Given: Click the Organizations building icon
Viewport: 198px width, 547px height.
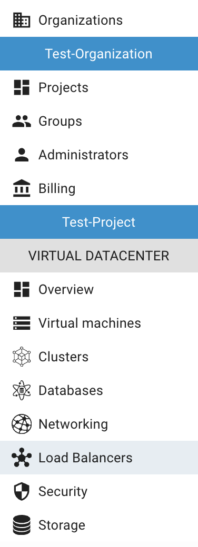Looking at the screenshot, I should [22, 20].
